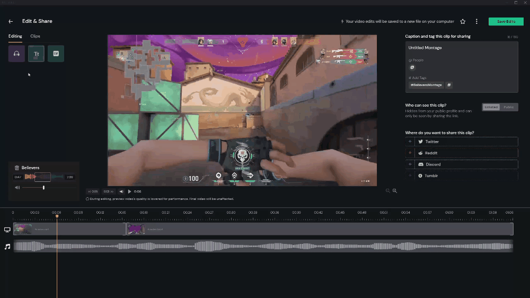
Task: Click the #BelieversMontage tag
Action: pos(426,85)
